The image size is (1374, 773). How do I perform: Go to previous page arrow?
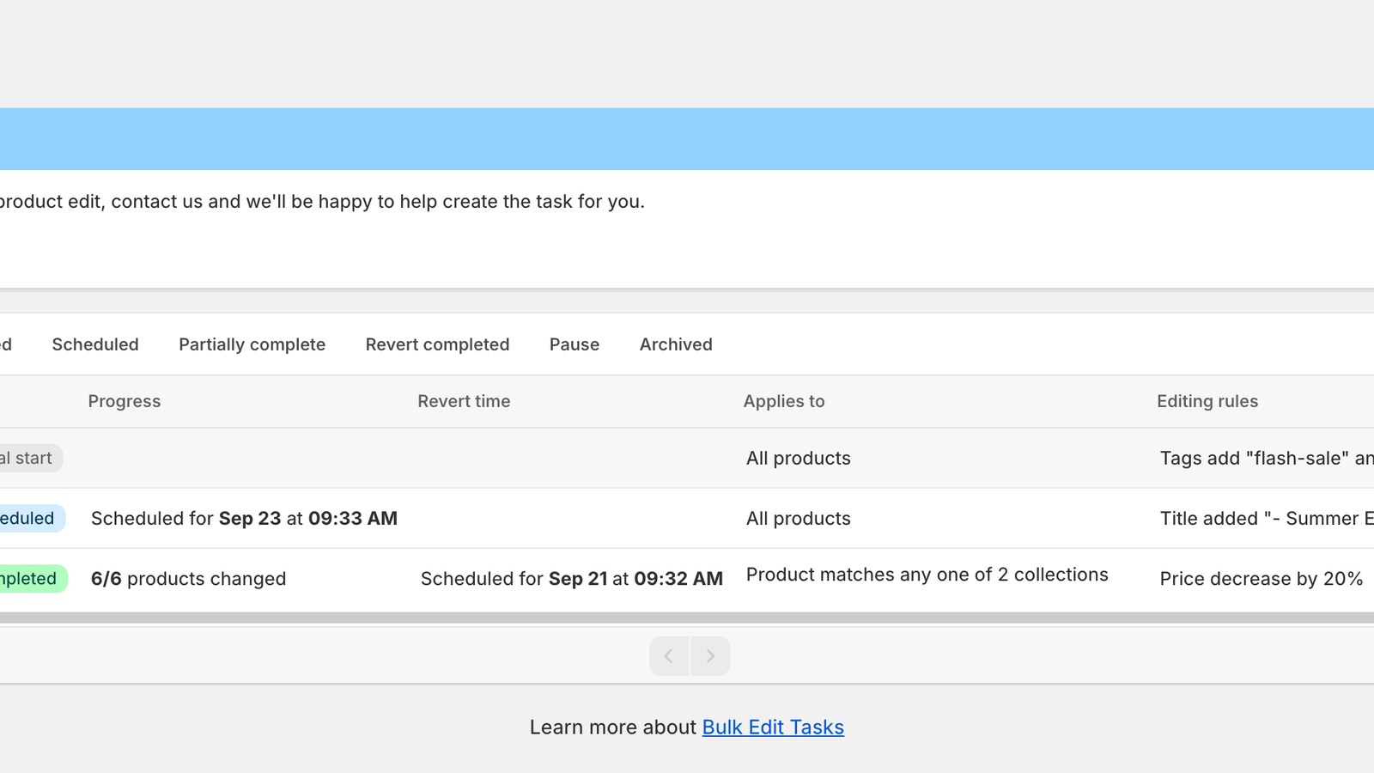(669, 656)
